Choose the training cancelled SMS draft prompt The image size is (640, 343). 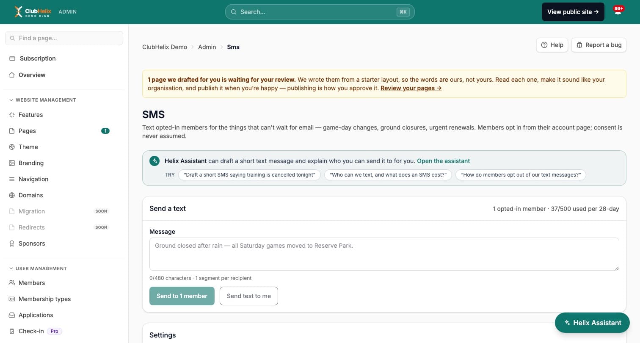pos(250,175)
